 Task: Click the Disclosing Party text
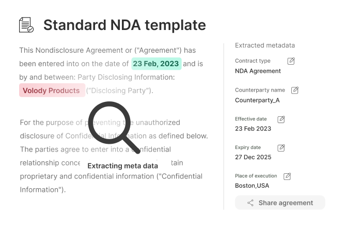119,91
